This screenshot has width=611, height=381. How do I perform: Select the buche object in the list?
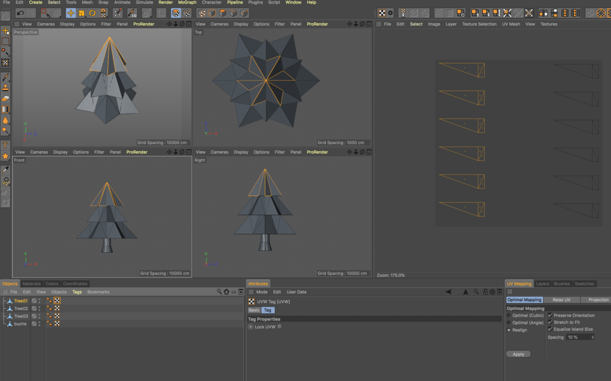tap(20, 324)
